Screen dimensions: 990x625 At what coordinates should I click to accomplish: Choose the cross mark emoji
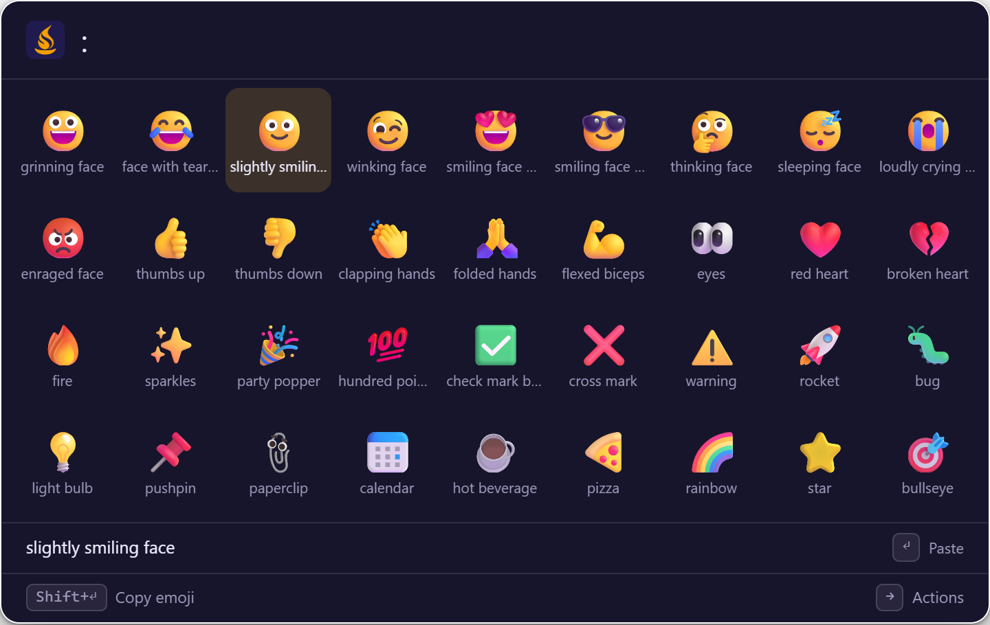coord(603,354)
